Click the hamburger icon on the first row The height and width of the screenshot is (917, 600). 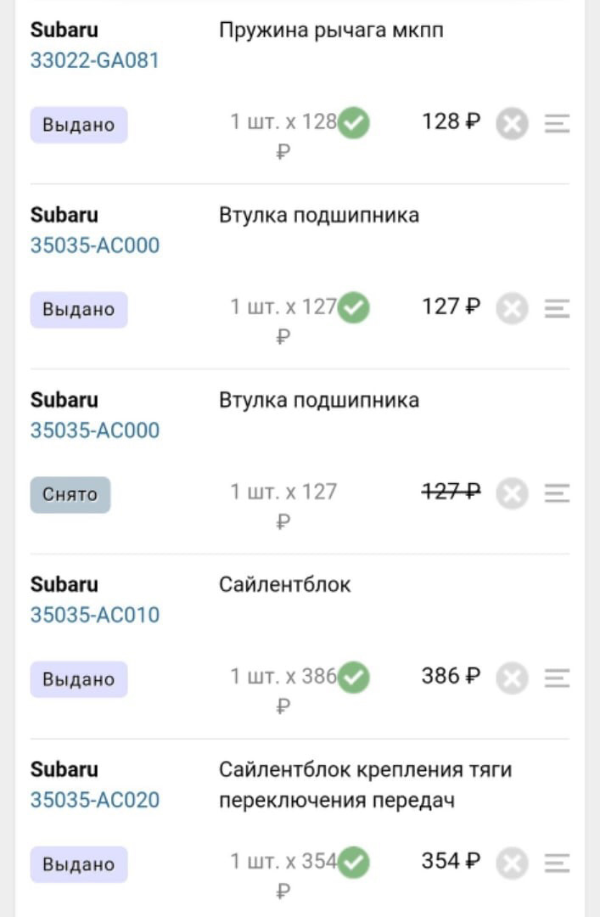[x=557, y=124]
